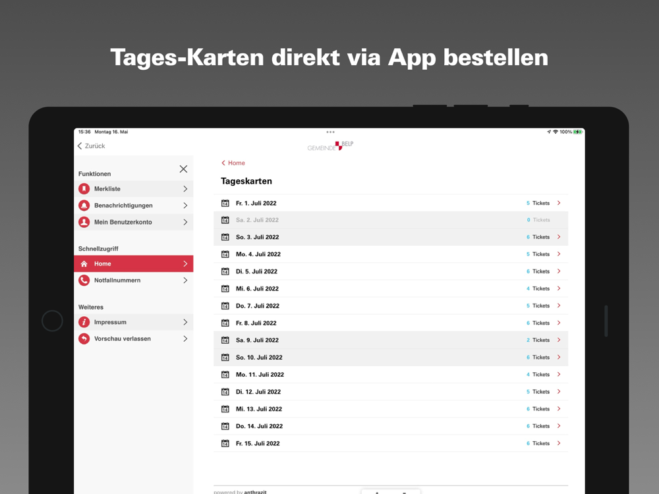Viewport: 659px width, 494px height.
Task: Expand chevron next to Merkliste
Action: click(x=185, y=189)
